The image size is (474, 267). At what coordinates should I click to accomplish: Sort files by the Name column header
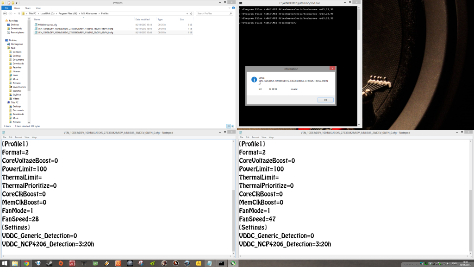pyautogui.click(x=37, y=19)
